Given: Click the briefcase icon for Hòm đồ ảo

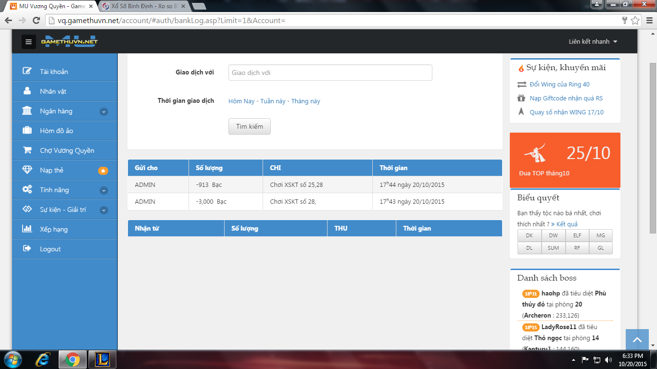Looking at the screenshot, I should 27,131.
